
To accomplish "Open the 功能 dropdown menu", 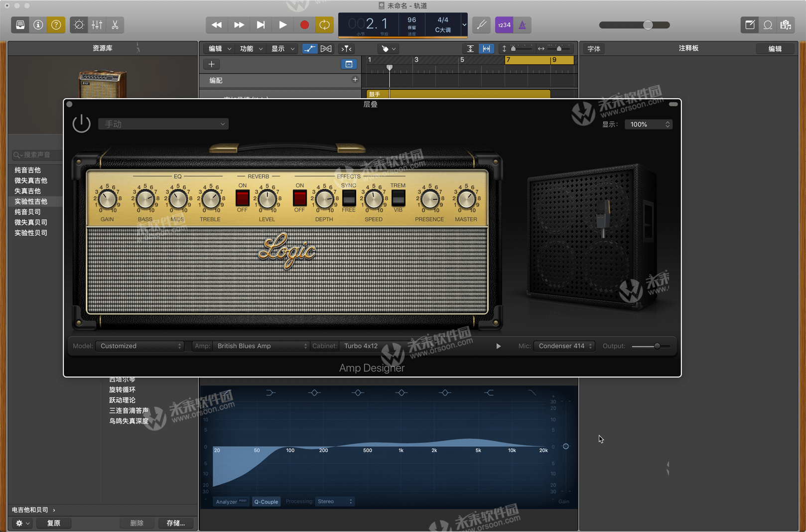I will [x=251, y=49].
